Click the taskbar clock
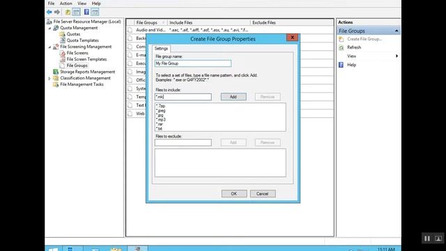Image resolution: width=446 pixels, height=251 pixels. (x=386, y=249)
